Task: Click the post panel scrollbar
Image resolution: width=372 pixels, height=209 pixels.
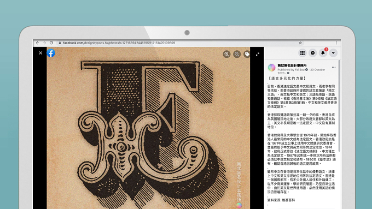Action: point(339,106)
